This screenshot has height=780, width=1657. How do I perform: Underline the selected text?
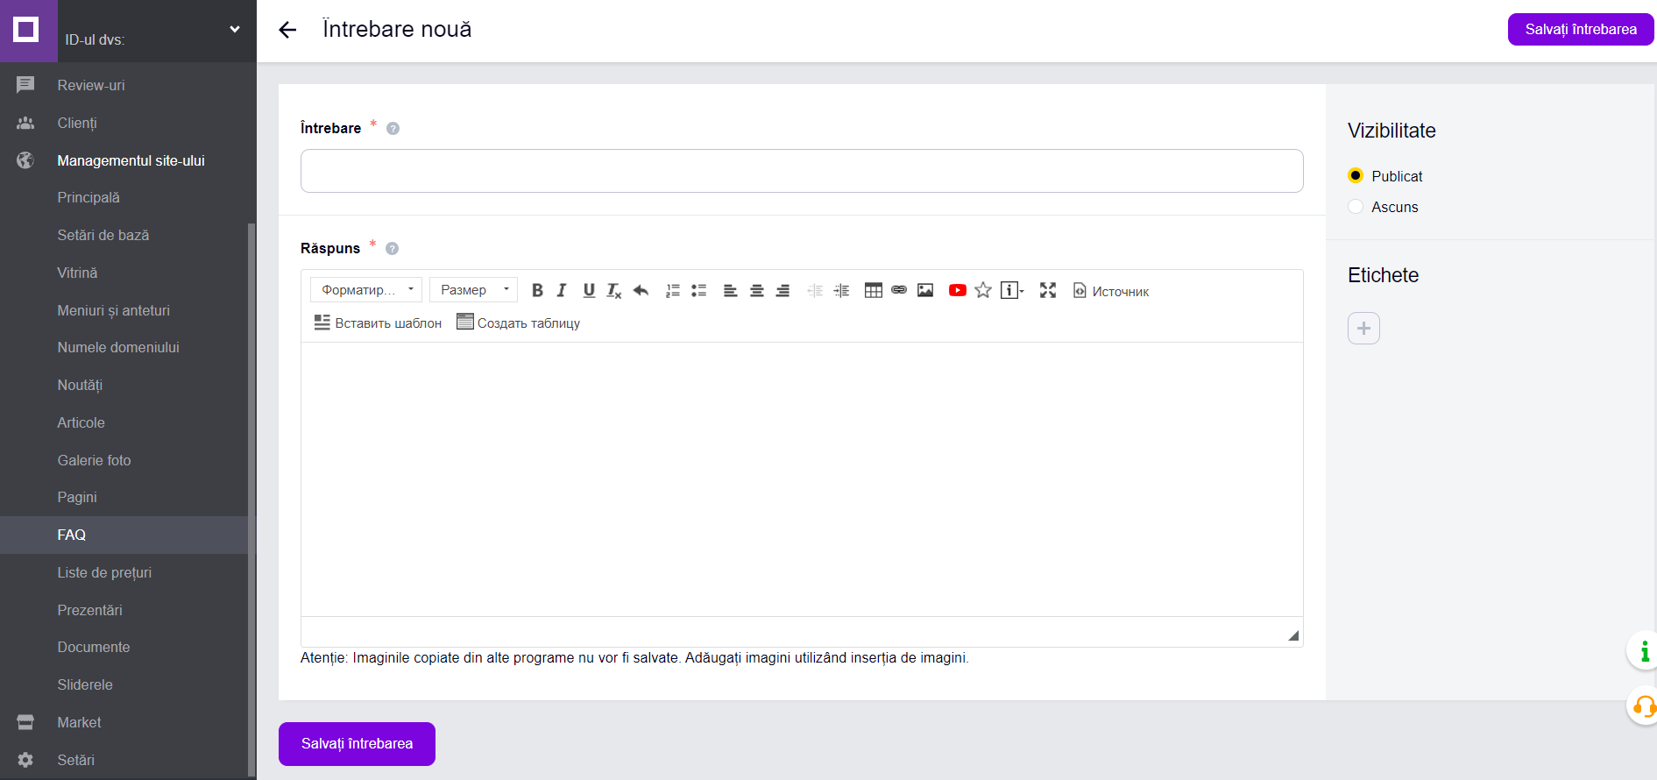coord(589,290)
